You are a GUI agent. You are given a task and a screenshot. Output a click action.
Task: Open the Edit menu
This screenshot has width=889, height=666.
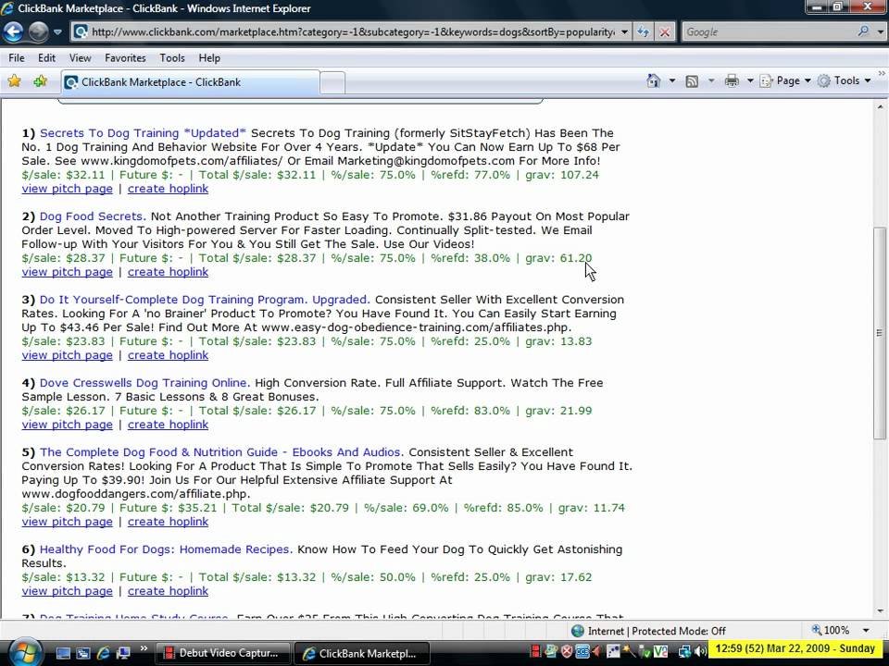tap(46, 57)
